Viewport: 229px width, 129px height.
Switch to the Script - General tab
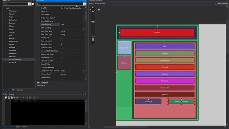pos(9,126)
